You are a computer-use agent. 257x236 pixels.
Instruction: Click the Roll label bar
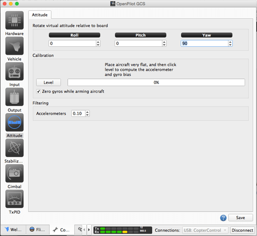pos(75,35)
